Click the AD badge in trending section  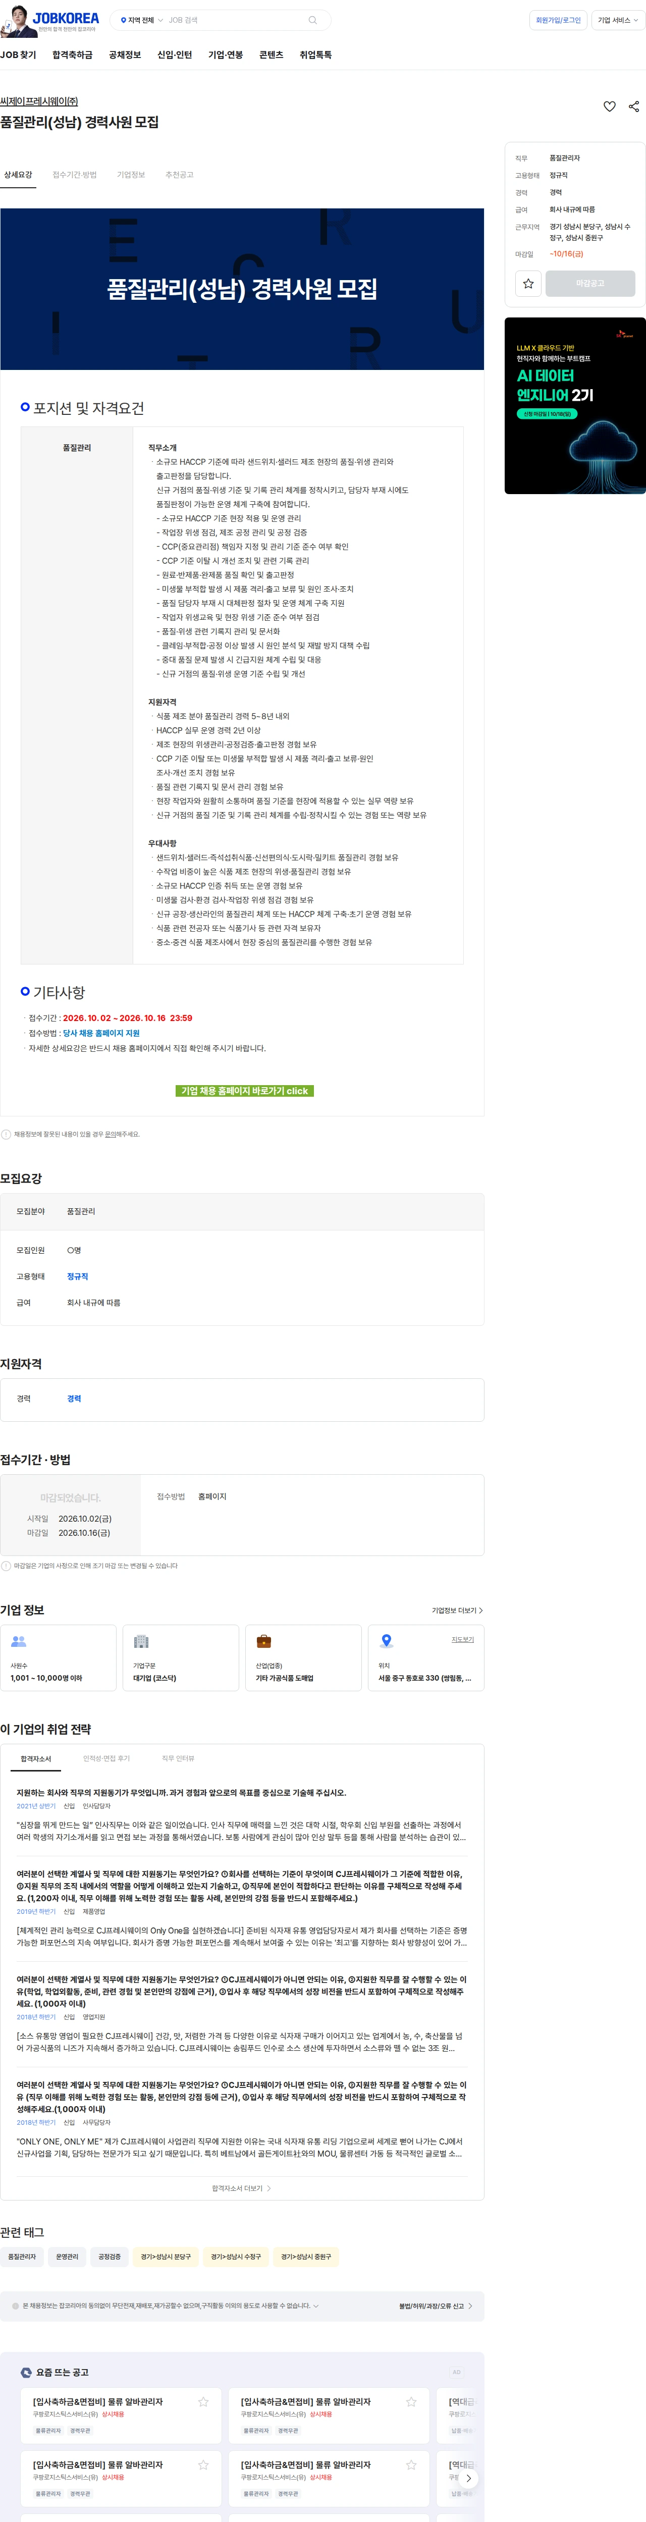(456, 2372)
